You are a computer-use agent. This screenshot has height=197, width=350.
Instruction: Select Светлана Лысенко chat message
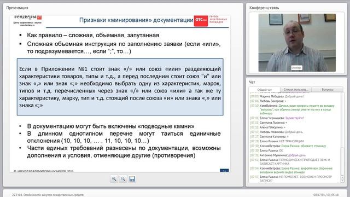(269, 123)
